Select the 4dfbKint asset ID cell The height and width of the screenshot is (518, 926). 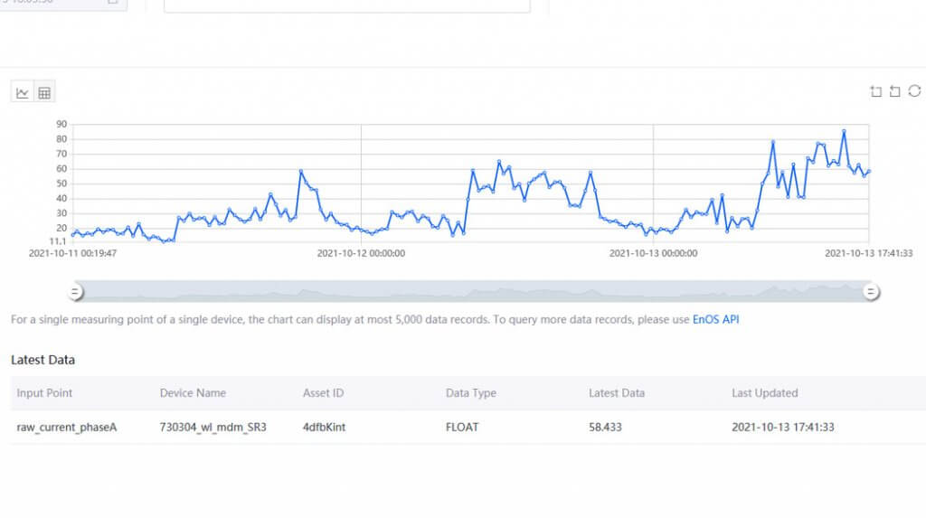coord(324,427)
